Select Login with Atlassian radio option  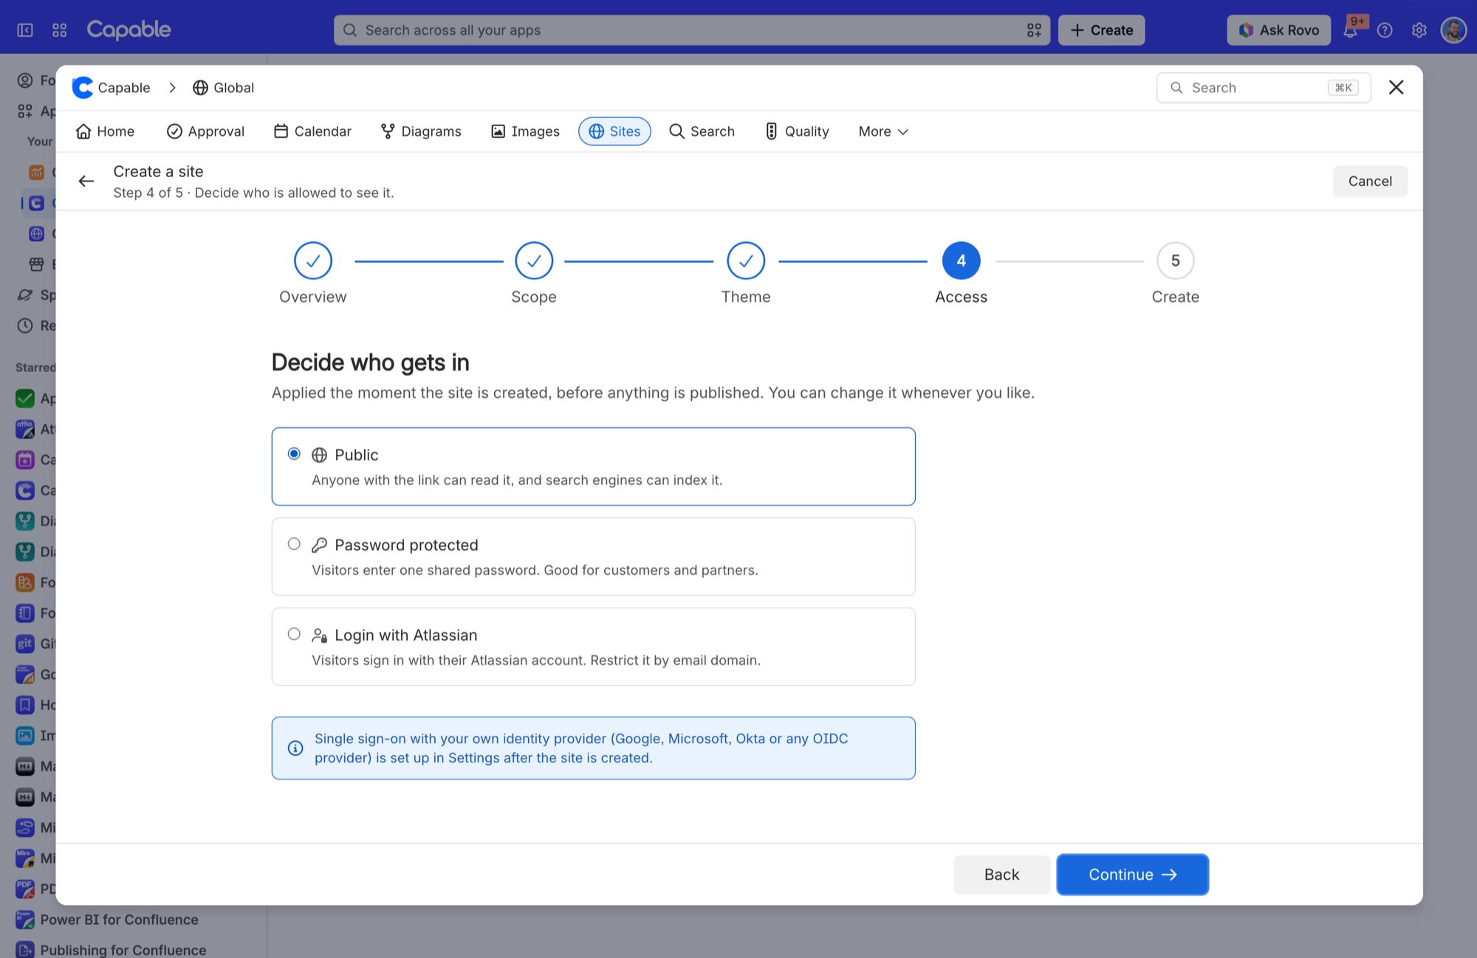pyautogui.click(x=294, y=634)
